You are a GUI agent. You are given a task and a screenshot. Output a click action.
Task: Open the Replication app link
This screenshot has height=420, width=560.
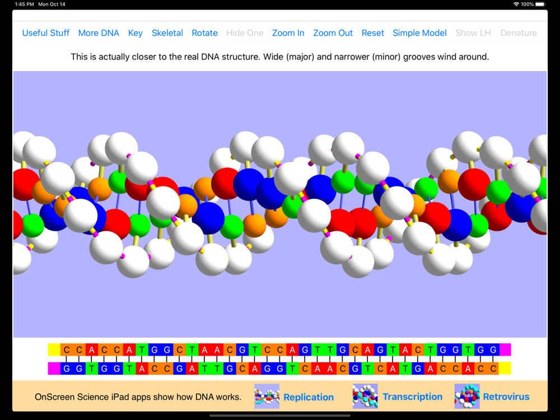click(309, 397)
